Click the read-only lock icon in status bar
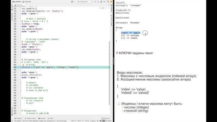Image resolution: width=217 pixels, height=122 pixels. [98, 121]
